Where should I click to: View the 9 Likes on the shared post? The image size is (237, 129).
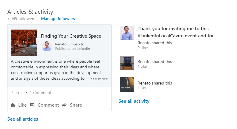143,48
